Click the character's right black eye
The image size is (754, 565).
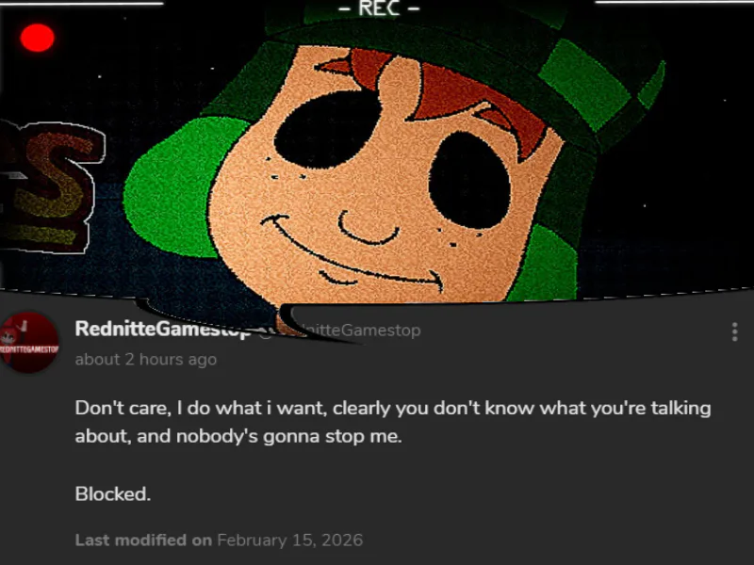468,181
